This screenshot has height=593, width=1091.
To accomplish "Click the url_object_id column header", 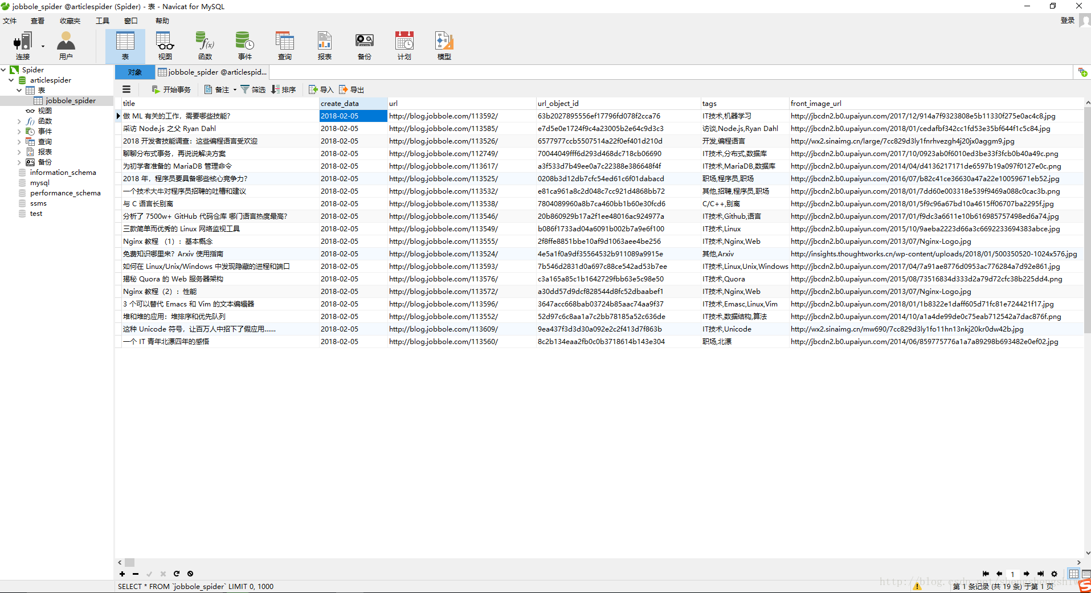I will pos(618,103).
